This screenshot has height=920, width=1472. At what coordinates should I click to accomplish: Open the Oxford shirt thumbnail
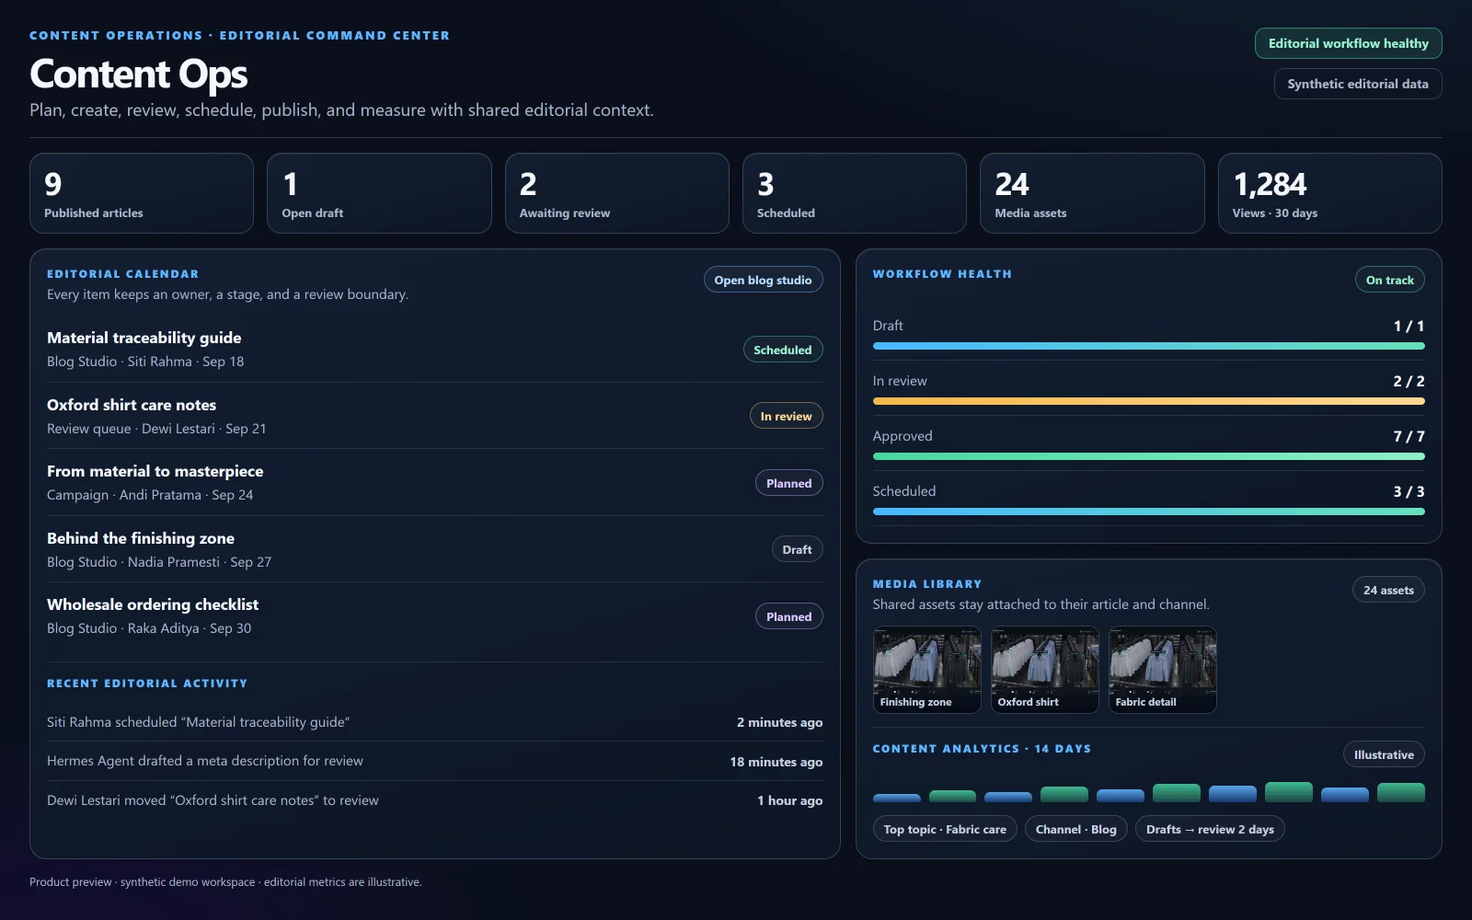tap(1044, 670)
